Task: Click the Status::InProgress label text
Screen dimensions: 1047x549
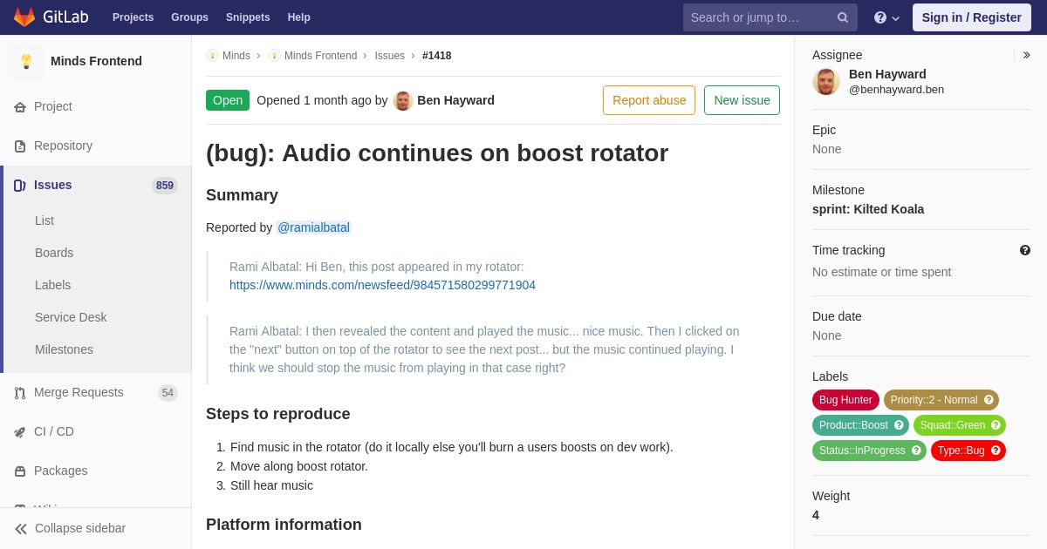Action: tap(862, 451)
